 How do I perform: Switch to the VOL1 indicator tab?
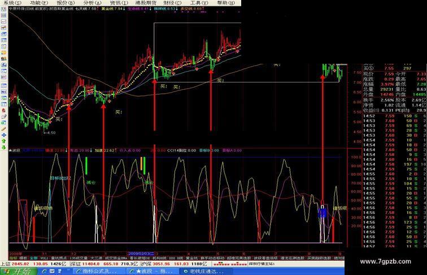44,258
